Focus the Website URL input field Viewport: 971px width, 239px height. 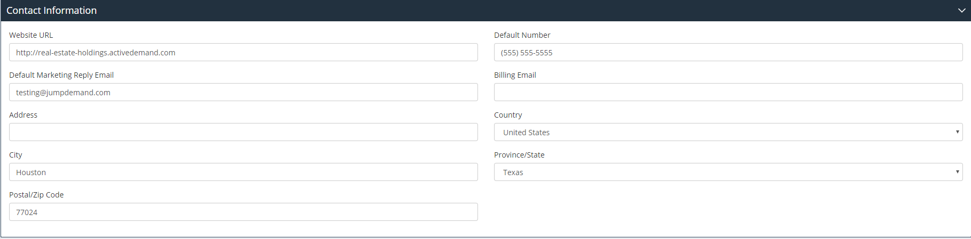243,52
